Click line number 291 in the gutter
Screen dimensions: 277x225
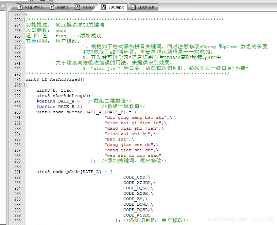click(x=17, y=172)
